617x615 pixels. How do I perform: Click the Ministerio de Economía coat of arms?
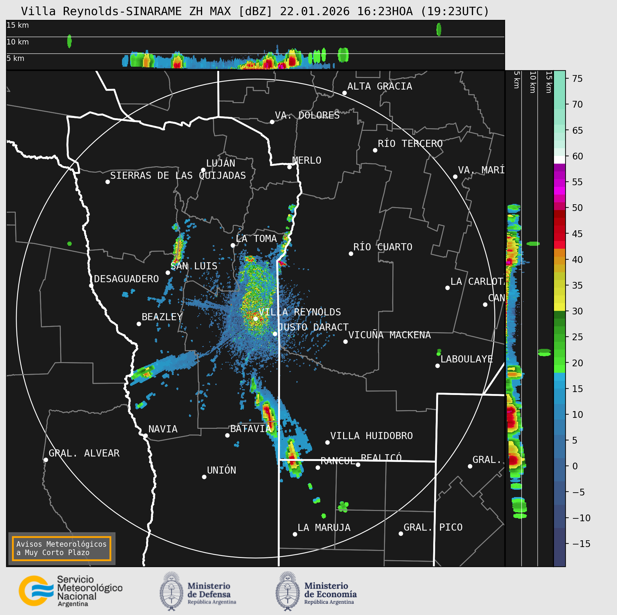288,591
